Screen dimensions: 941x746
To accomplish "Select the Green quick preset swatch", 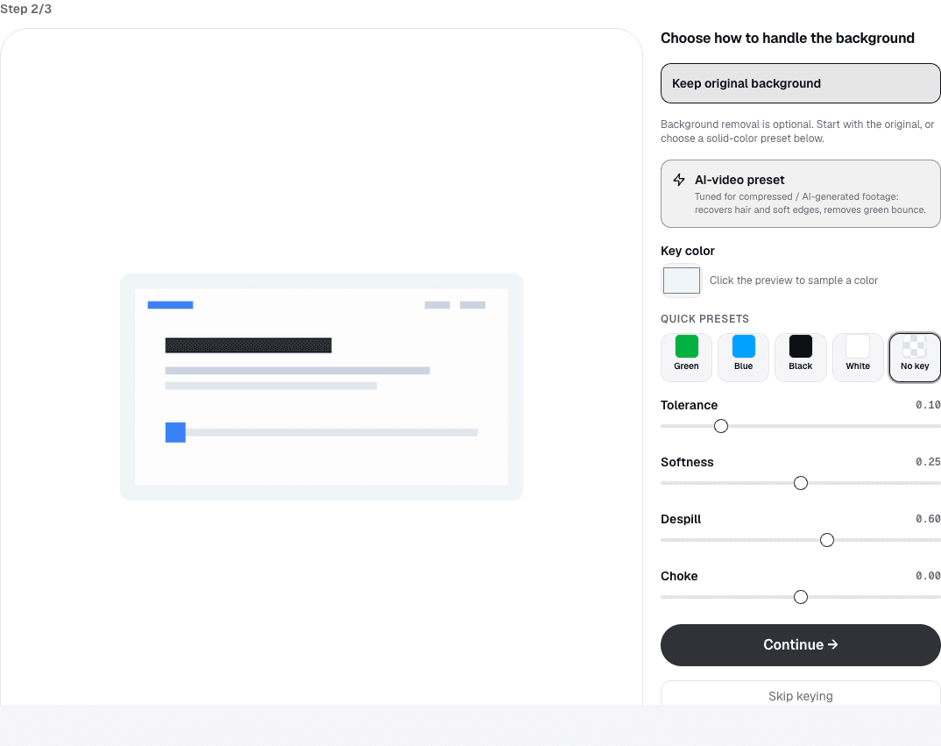I will pos(686,358).
